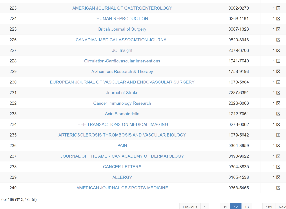Select ISSN 2326-6066 cell

click(239, 103)
